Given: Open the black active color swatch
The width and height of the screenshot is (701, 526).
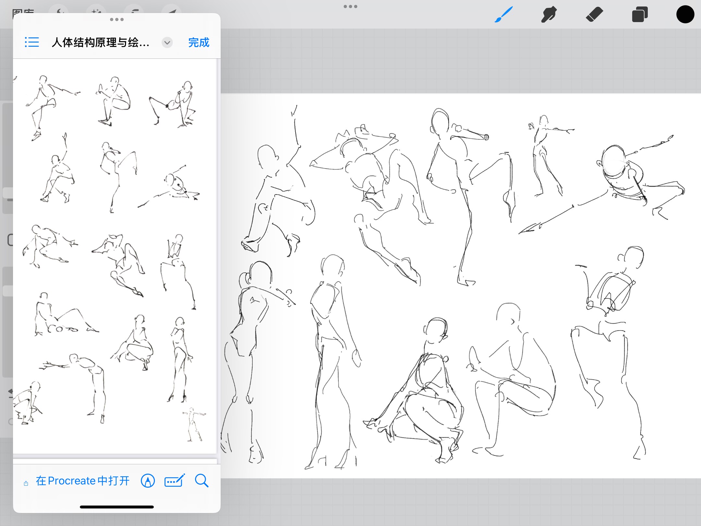Looking at the screenshot, I should [x=685, y=15].
